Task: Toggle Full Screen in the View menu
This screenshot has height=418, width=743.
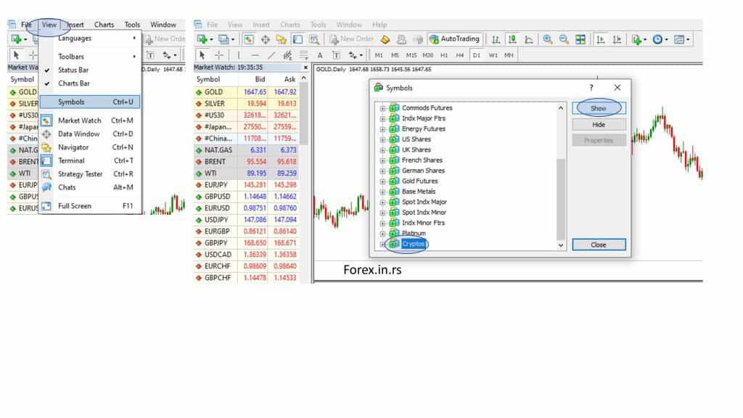Action: pos(75,206)
